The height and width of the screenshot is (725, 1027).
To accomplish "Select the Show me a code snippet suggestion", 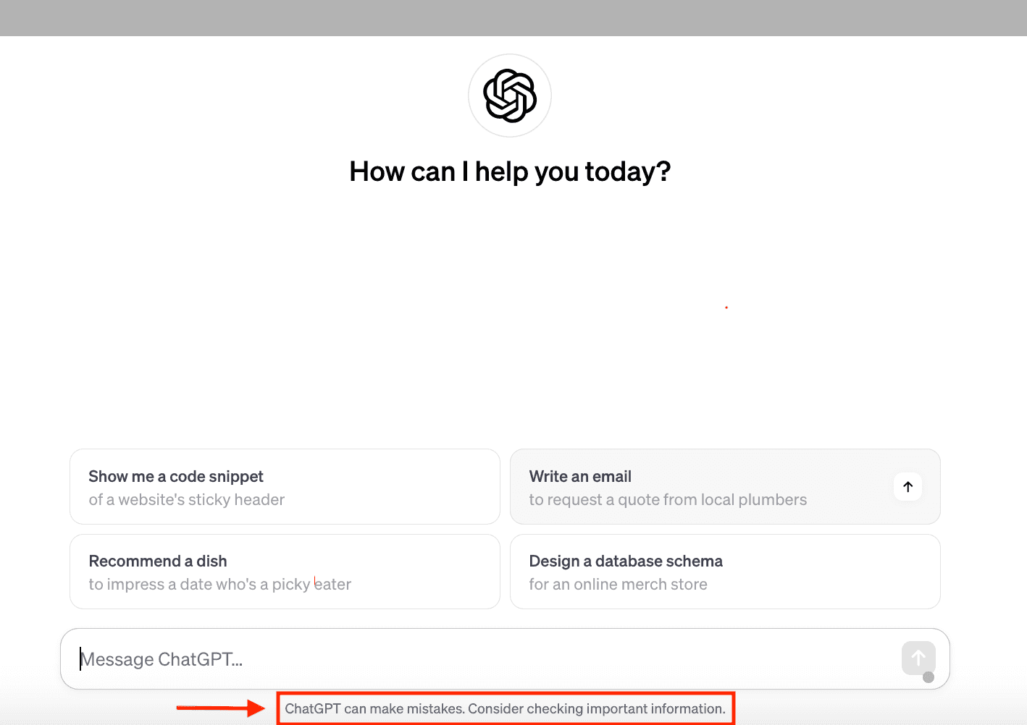I will (285, 486).
